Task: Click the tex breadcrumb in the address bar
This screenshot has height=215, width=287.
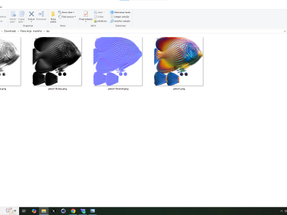Action: tap(48, 31)
